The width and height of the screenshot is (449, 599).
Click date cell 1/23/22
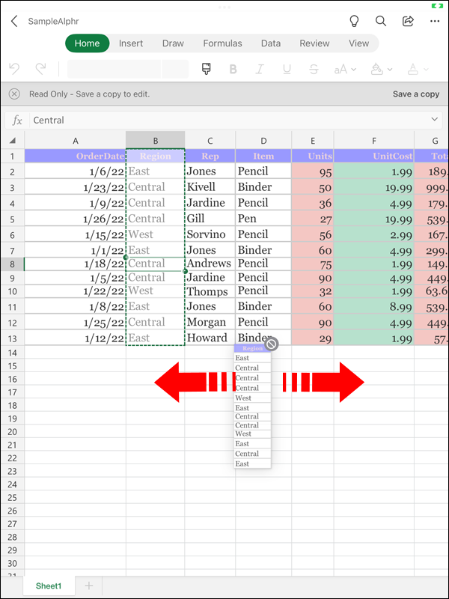(x=76, y=187)
